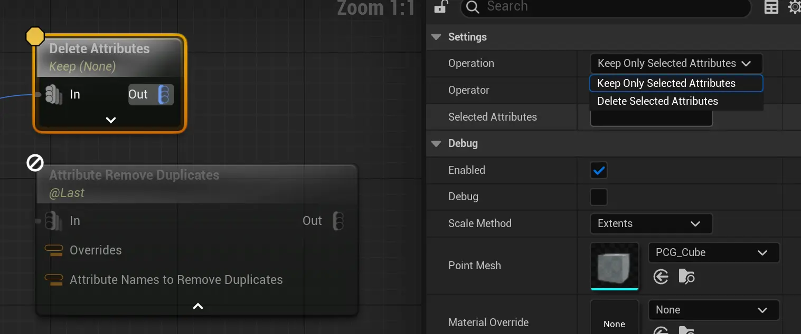
Task: Collapse the Settings section
Action: click(x=436, y=37)
